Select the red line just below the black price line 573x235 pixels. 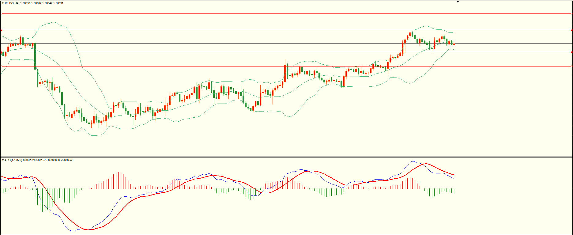tap(286, 52)
